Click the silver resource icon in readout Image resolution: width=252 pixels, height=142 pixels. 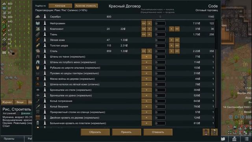pos(4,4)
